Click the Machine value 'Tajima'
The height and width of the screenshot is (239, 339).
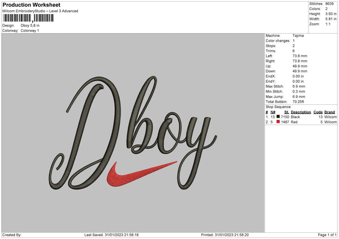(x=298, y=36)
